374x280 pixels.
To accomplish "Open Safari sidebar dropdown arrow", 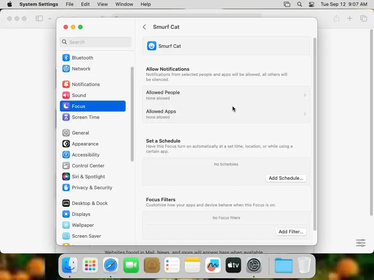I will coord(50,18).
